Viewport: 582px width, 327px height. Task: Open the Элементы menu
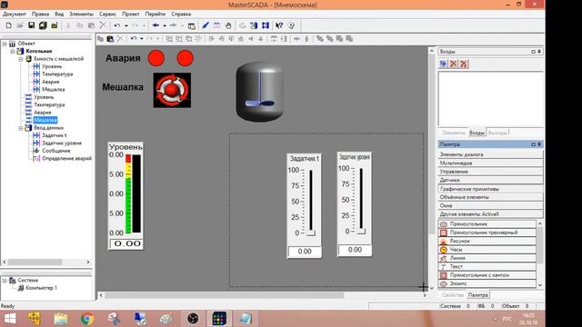81,15
